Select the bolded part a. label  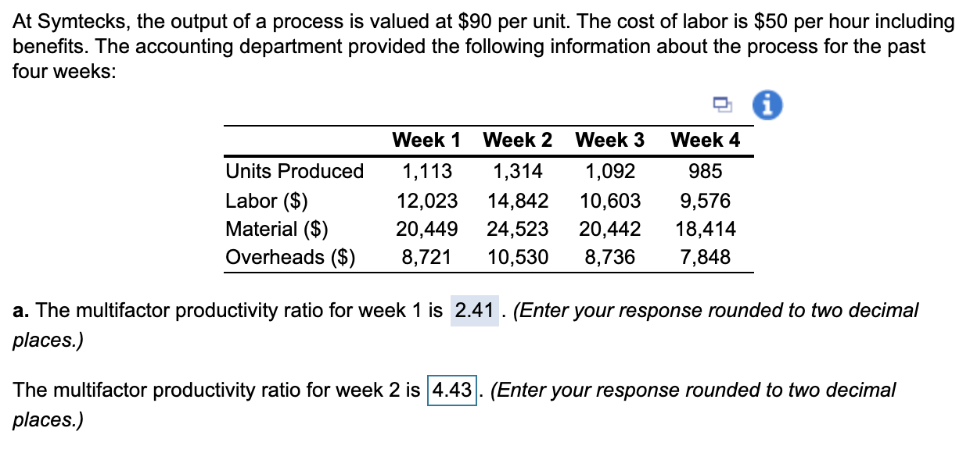pos(19,310)
